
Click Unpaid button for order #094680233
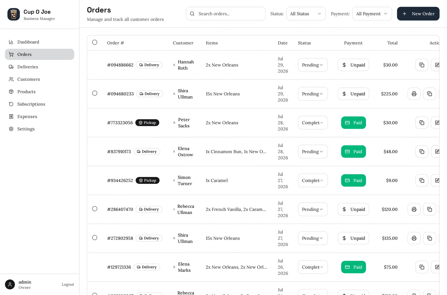[x=353, y=94]
